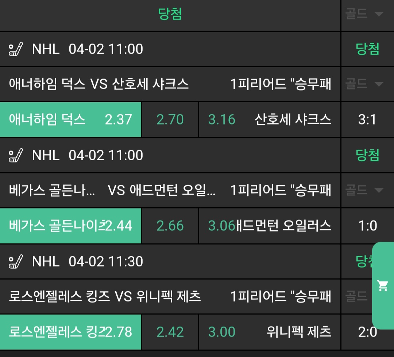Choose the 2.70 draw odds

[170, 120]
